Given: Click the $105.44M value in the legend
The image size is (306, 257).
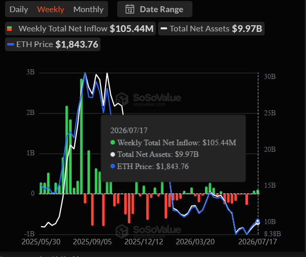Looking at the screenshot, I should [x=132, y=28].
